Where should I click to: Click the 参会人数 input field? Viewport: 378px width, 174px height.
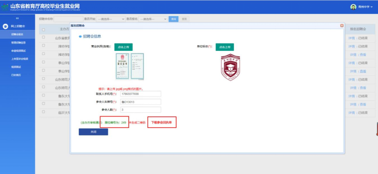(x=141, y=110)
